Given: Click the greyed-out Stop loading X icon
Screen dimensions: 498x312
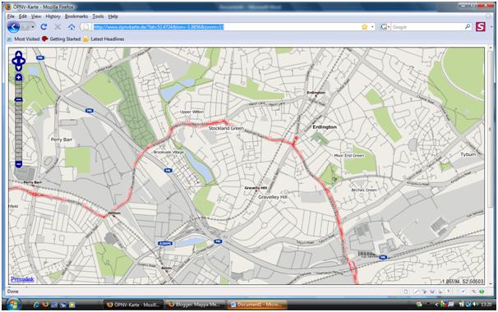Looking at the screenshot, I should point(58,27).
